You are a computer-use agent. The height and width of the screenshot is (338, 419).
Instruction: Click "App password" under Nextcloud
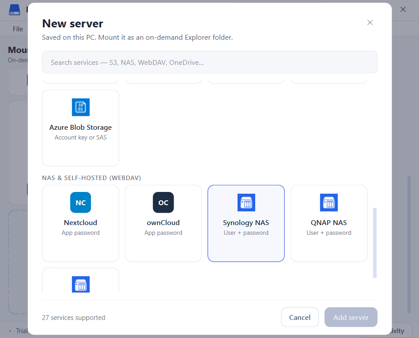point(80,233)
